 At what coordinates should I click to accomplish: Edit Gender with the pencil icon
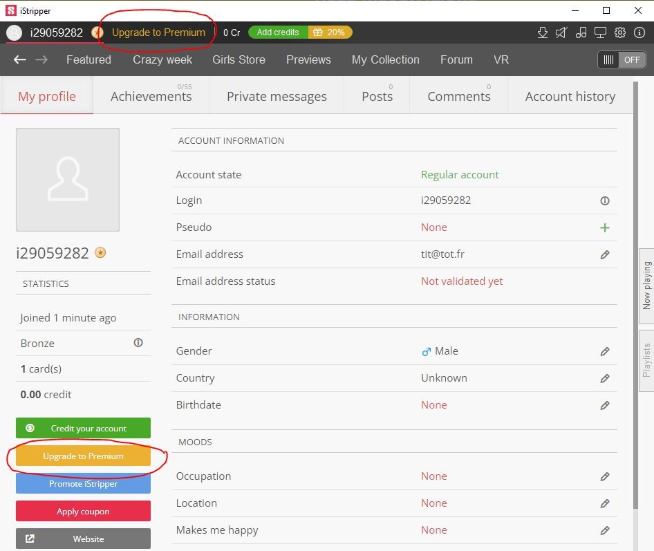[605, 351]
